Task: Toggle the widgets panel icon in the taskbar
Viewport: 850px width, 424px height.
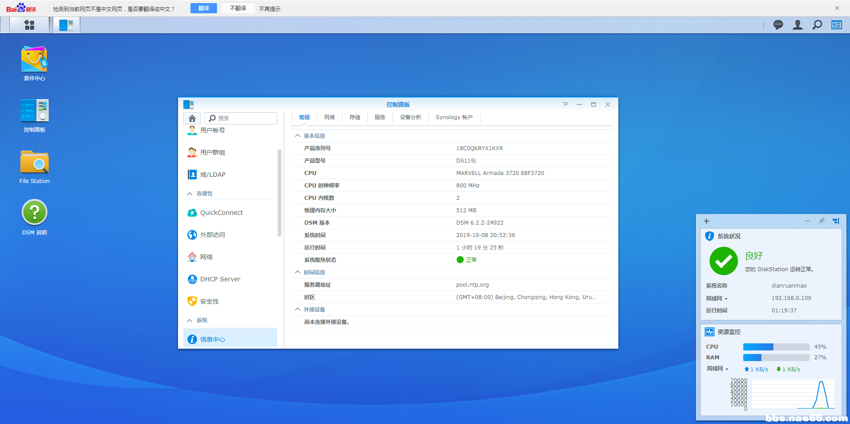Action: click(837, 25)
